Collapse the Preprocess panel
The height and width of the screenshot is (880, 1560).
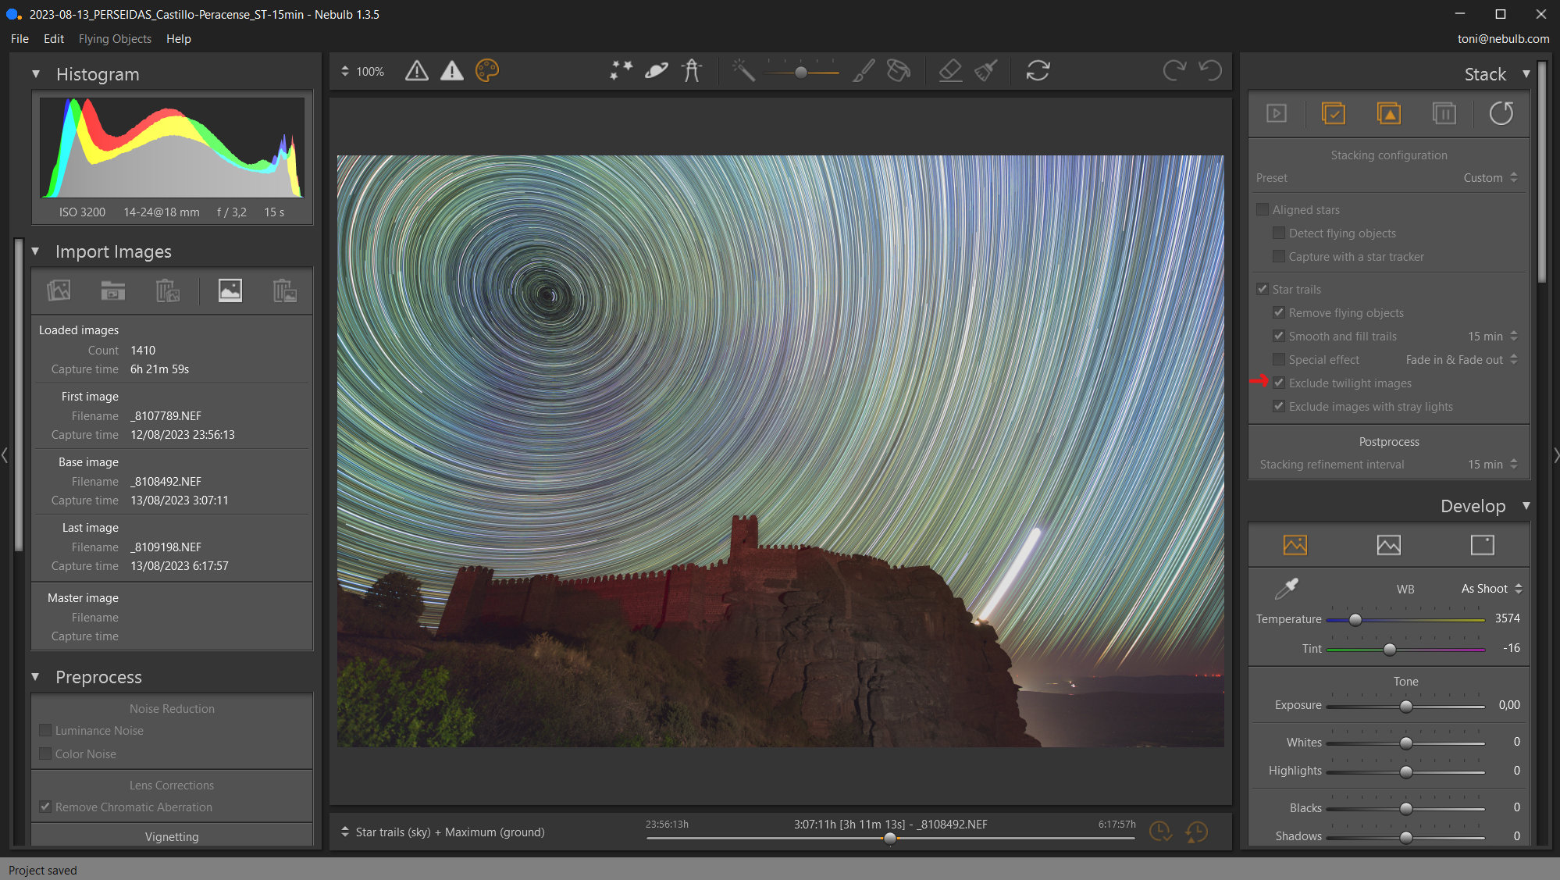pos(36,677)
